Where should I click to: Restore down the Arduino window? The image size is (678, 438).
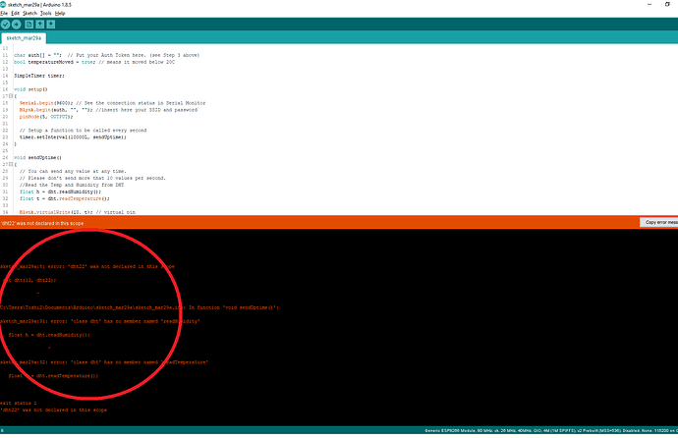pyautogui.click(x=667, y=4)
